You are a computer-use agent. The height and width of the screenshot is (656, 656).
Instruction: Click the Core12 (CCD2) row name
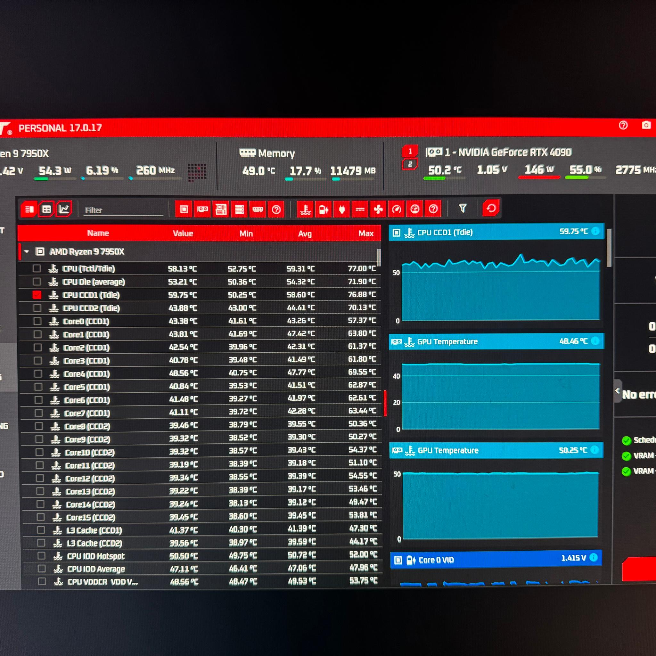pos(90,478)
